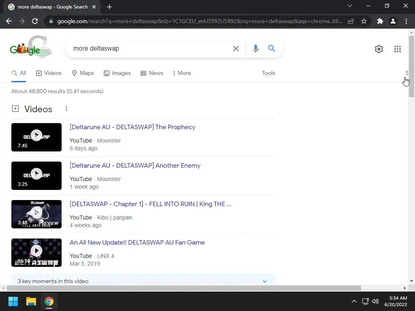This screenshot has width=415, height=311.
Task: Click 'LiNX 4' channel text
Action: pyautogui.click(x=106, y=256)
